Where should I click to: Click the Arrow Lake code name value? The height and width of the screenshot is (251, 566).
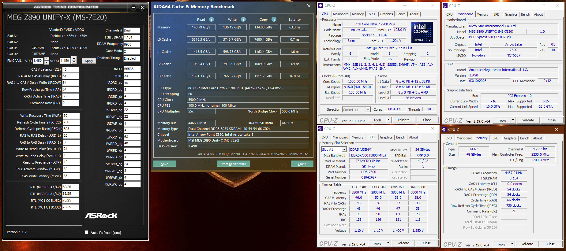point(359,30)
